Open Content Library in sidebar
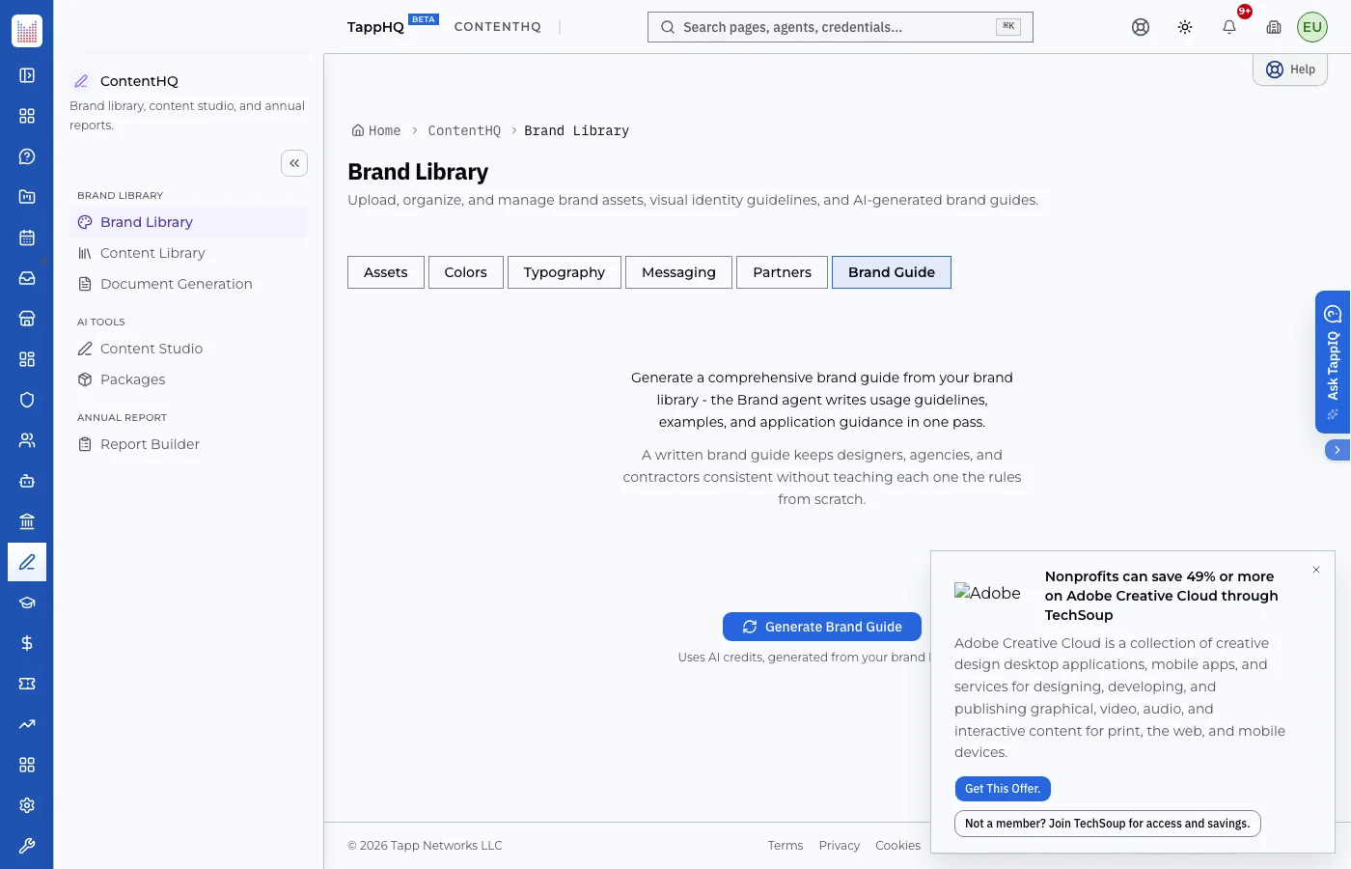The width and height of the screenshot is (1351, 869). pos(189,253)
